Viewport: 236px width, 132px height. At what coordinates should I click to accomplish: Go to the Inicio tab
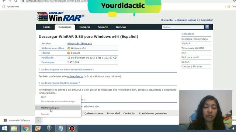pos(47,27)
